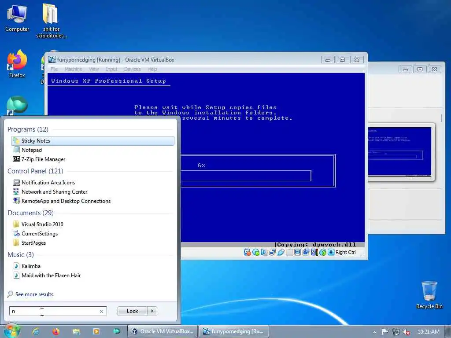This screenshot has width=451, height=338.
Task: Select the Recycle Bin desktop icon
Action: (x=429, y=295)
